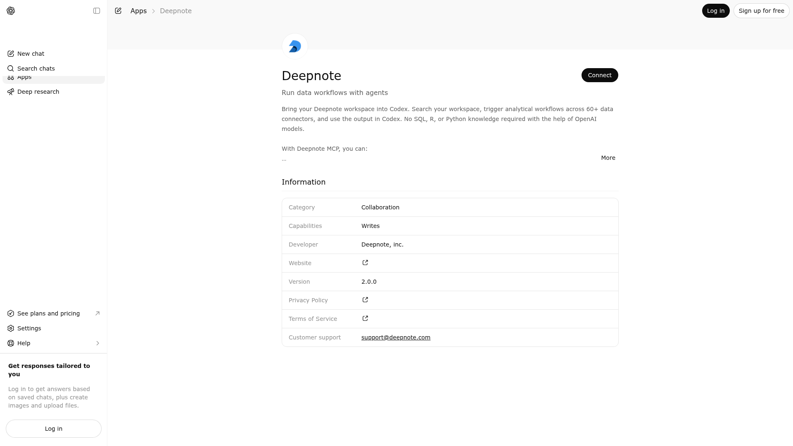Screen dimensions: 793x446
Task: Click the Deepnote title heading
Action: pyautogui.click(x=311, y=76)
